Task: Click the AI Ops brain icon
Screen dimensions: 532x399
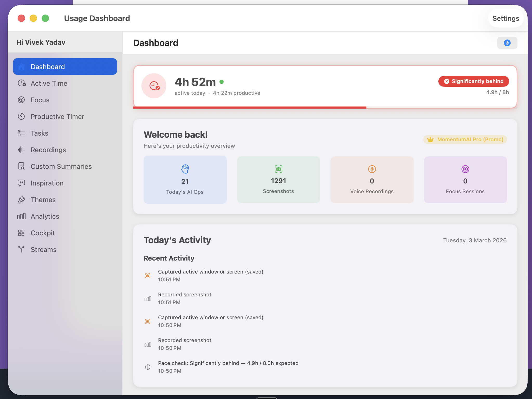Action: click(x=185, y=169)
